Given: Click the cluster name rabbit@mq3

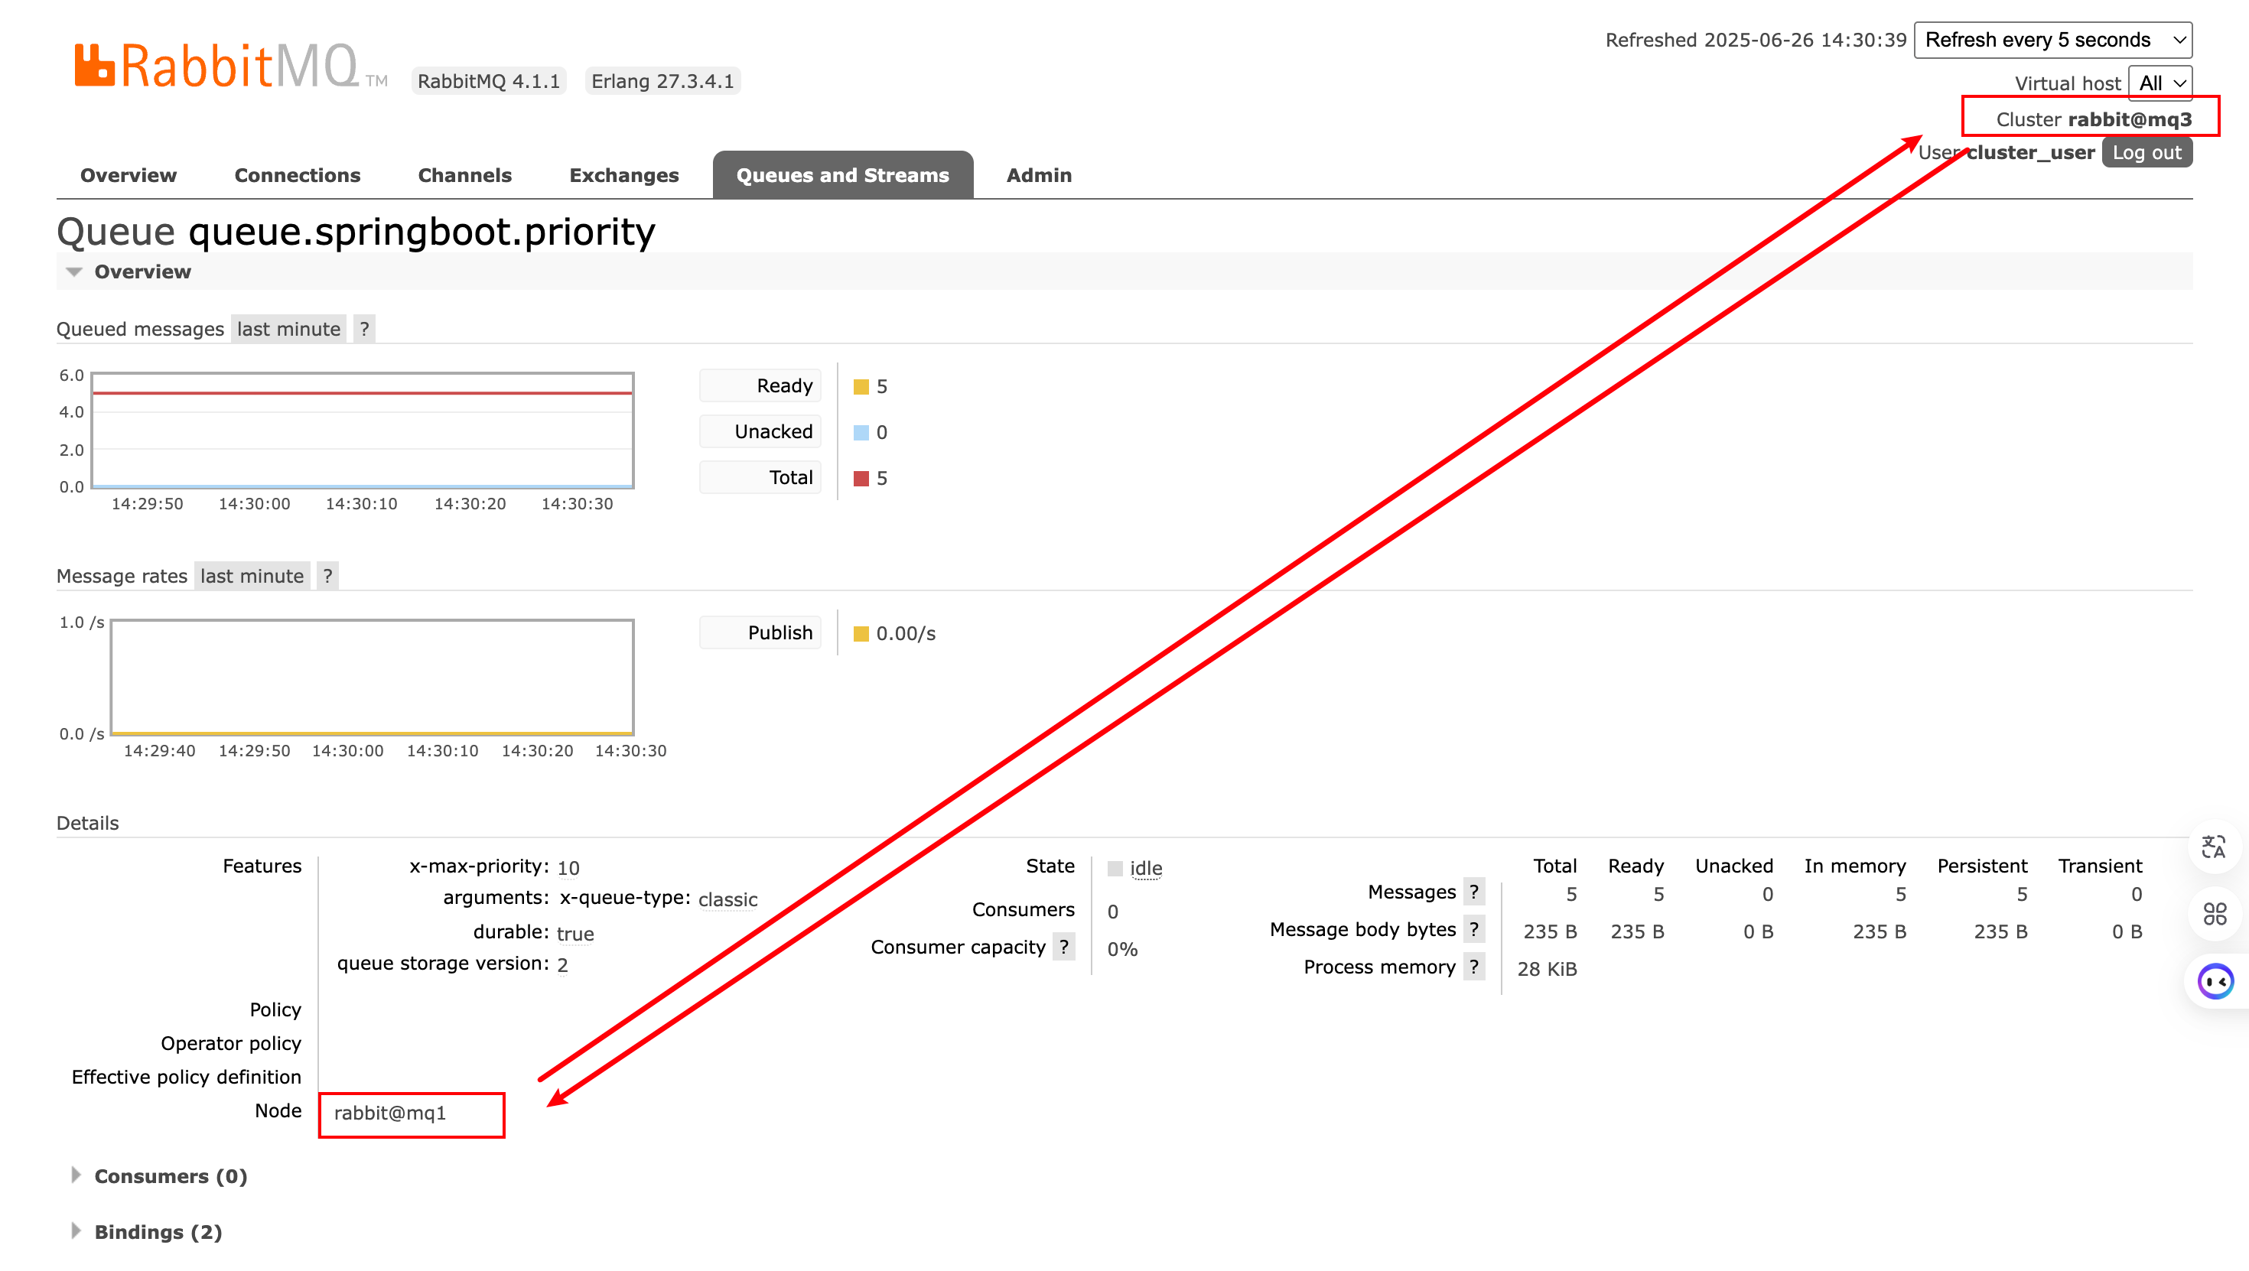Looking at the screenshot, I should (2130, 119).
